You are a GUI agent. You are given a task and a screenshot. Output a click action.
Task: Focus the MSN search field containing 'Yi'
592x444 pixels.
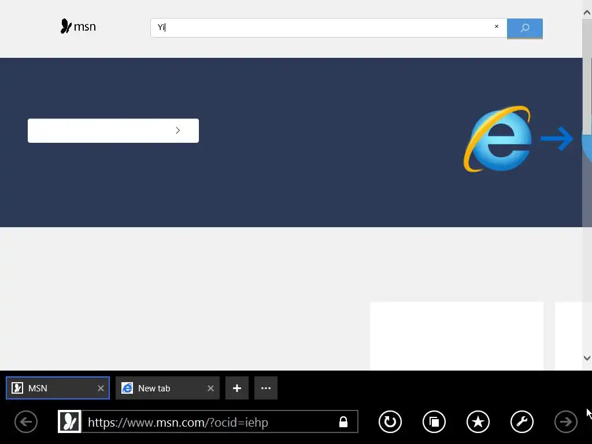pyautogui.click(x=328, y=28)
